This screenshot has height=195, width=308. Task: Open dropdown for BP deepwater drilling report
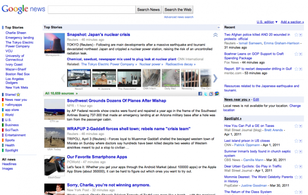[300, 69]
